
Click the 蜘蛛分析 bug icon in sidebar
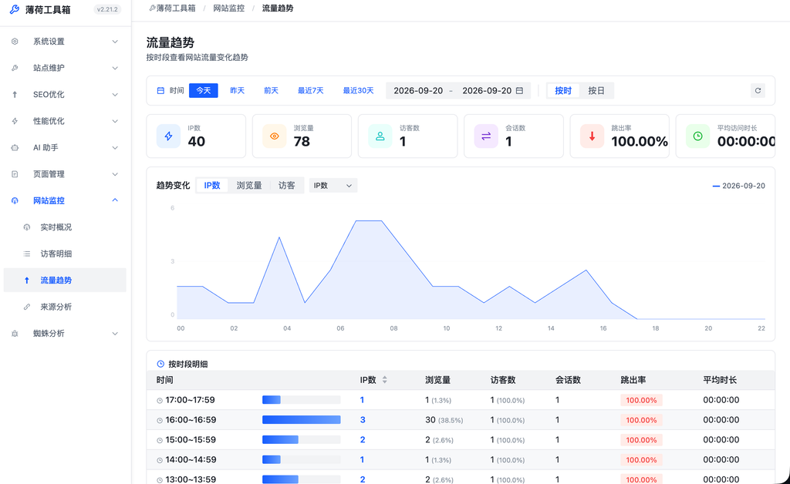pyautogui.click(x=15, y=334)
